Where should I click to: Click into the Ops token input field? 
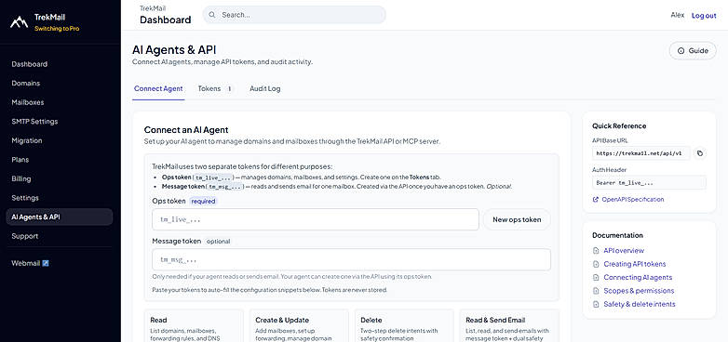coord(316,219)
